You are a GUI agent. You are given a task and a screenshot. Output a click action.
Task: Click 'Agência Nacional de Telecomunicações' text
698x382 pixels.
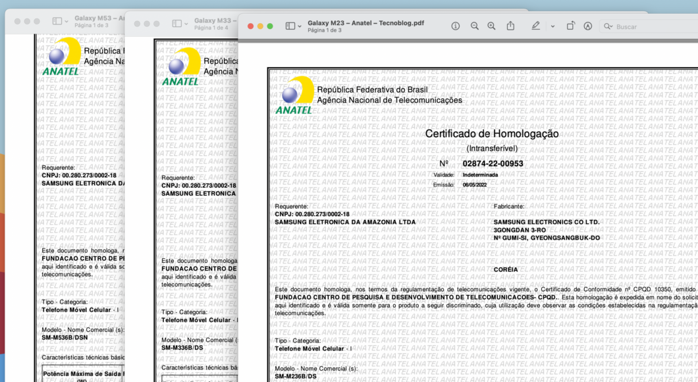[390, 100]
